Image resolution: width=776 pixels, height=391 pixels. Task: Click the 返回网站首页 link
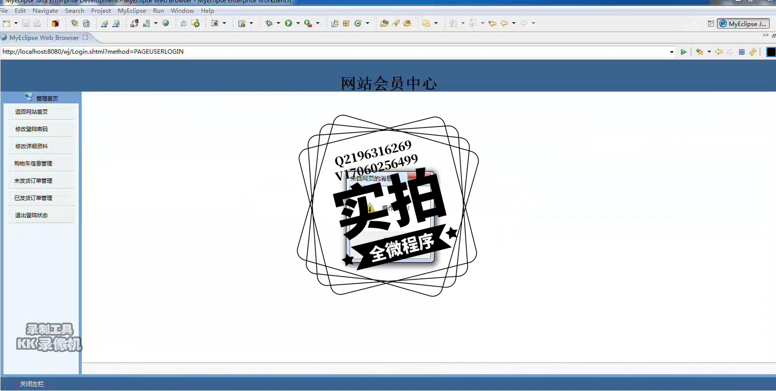(x=31, y=112)
